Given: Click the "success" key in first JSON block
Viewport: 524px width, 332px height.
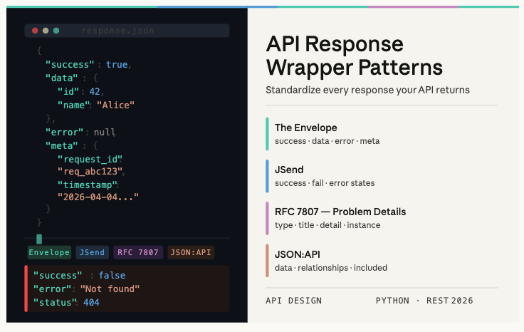Looking at the screenshot, I should tap(70, 65).
